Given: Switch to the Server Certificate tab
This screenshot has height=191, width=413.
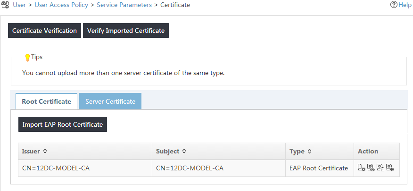Looking at the screenshot, I should point(110,101).
